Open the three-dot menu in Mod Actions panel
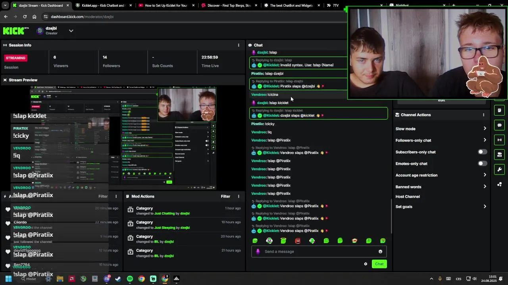508x285 pixels. pyautogui.click(x=239, y=196)
